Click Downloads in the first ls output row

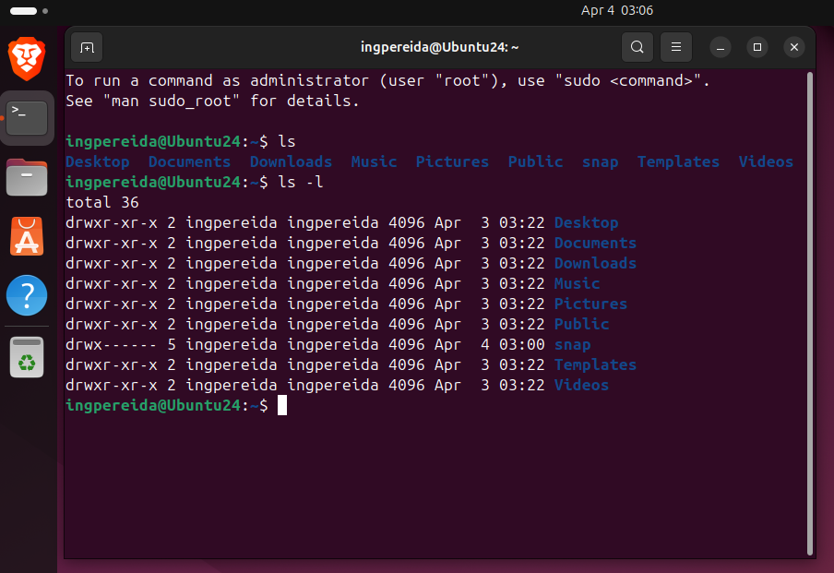click(x=291, y=161)
